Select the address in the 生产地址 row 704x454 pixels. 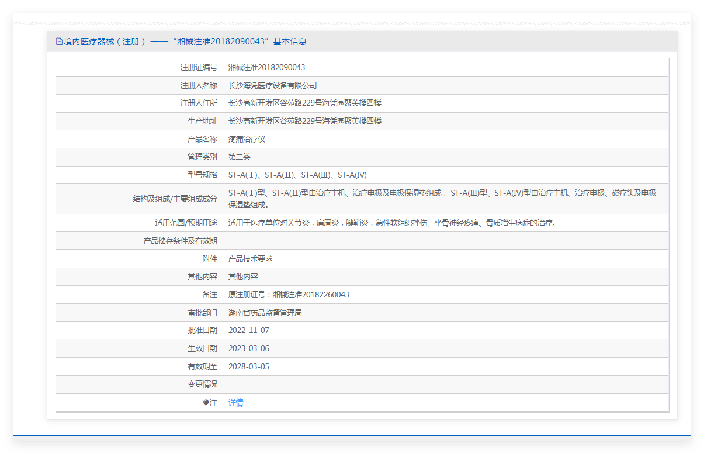click(x=305, y=121)
